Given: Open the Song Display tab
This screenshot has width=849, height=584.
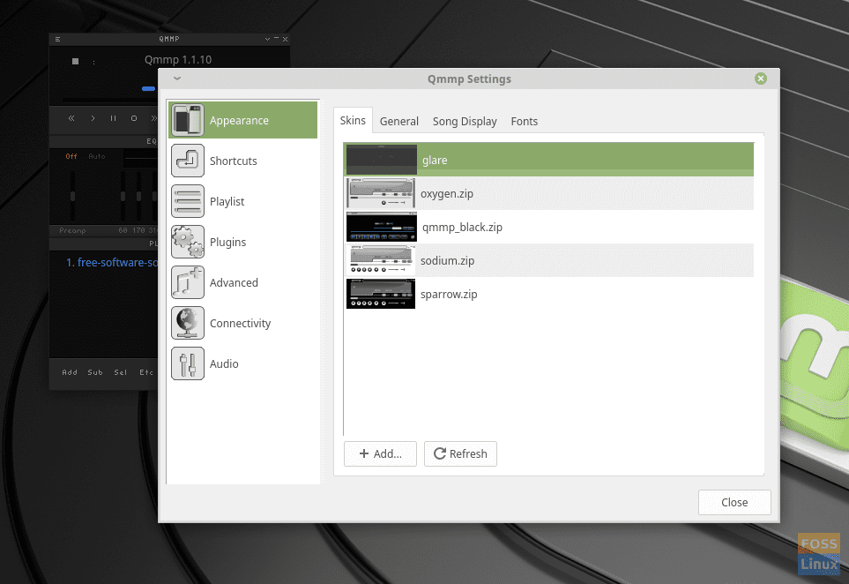Looking at the screenshot, I should tap(465, 122).
